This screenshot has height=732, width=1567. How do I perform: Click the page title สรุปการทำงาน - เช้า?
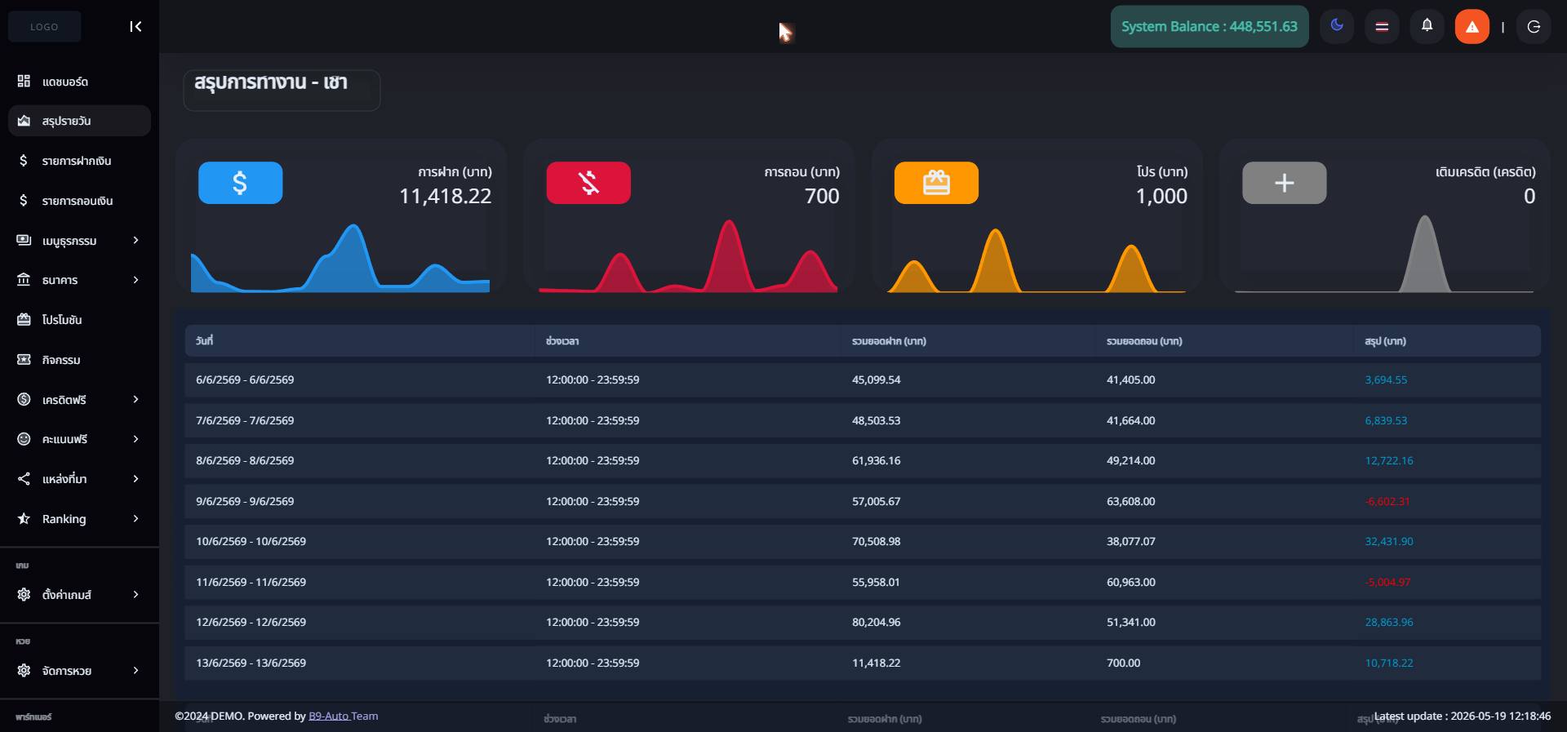click(x=271, y=82)
